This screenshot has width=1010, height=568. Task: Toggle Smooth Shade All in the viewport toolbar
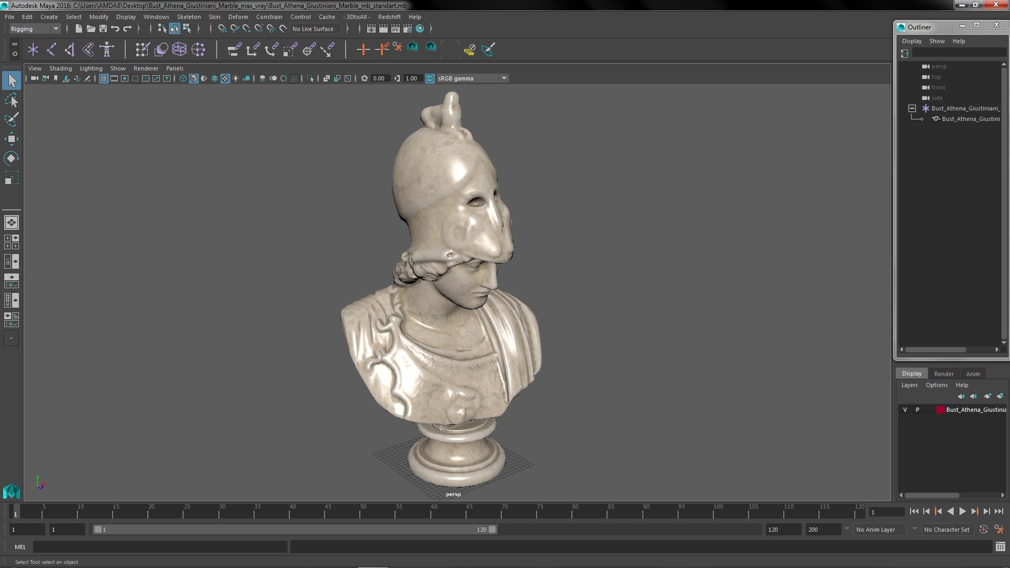coord(194,78)
